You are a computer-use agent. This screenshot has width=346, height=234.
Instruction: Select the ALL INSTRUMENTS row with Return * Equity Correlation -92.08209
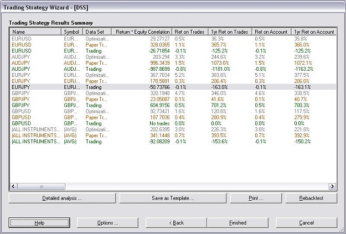pyautogui.click(x=173, y=142)
